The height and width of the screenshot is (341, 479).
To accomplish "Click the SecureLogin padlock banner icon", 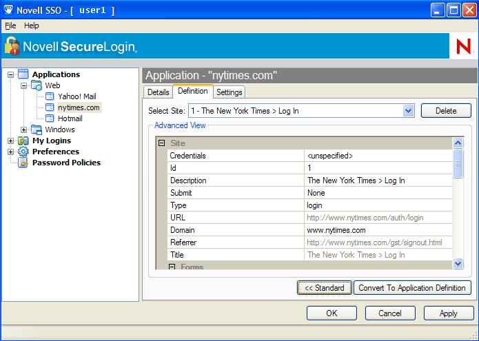I will (12, 46).
